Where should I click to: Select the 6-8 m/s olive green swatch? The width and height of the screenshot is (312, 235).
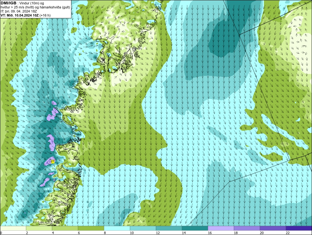pos(91,228)
